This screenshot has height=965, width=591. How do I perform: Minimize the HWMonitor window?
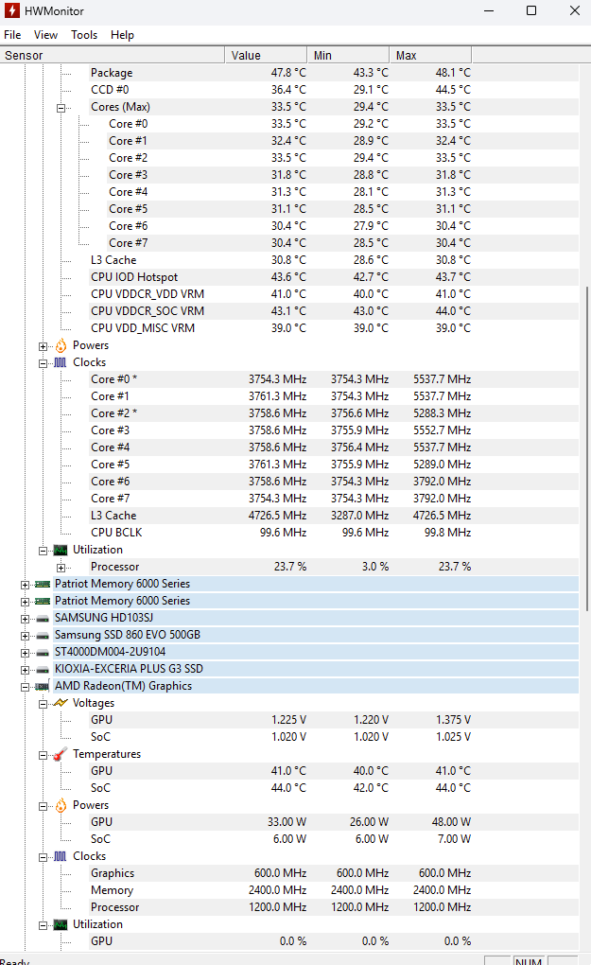click(x=489, y=10)
